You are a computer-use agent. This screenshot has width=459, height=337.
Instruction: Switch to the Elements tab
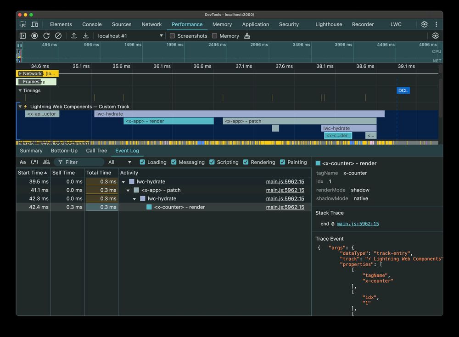tap(61, 24)
